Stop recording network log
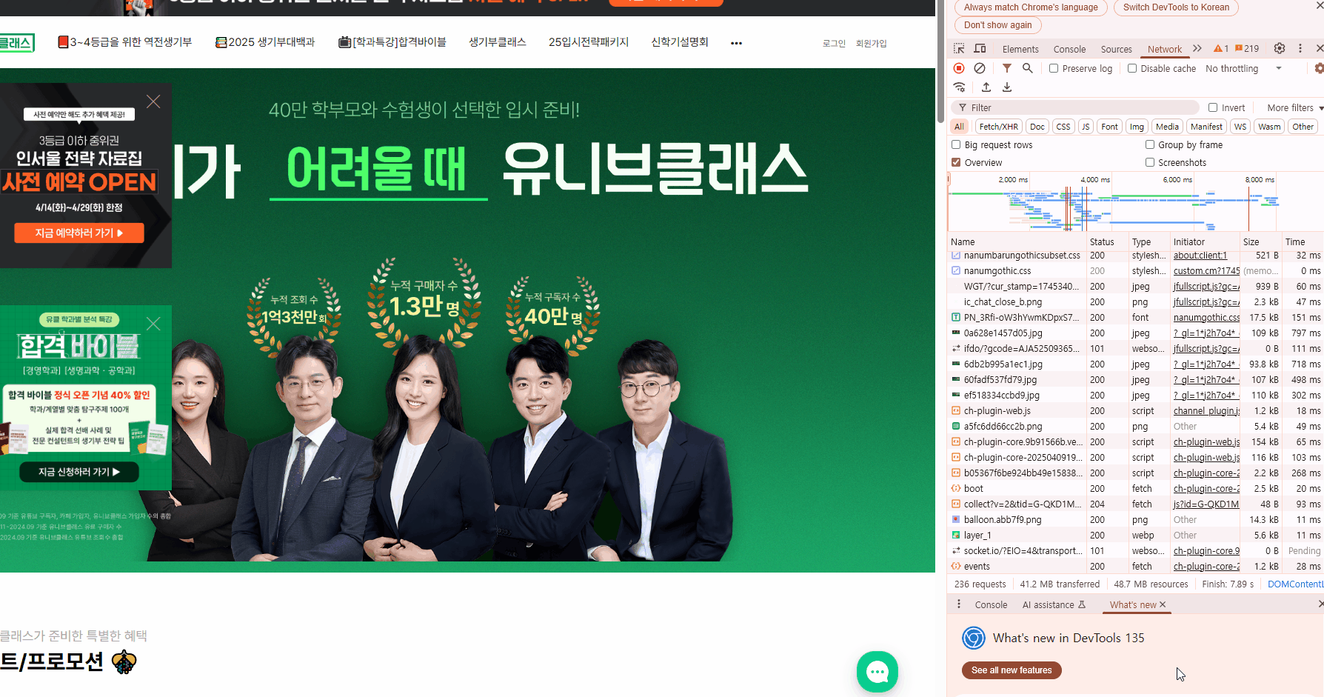Image resolution: width=1324 pixels, height=697 pixels. pyautogui.click(x=959, y=68)
